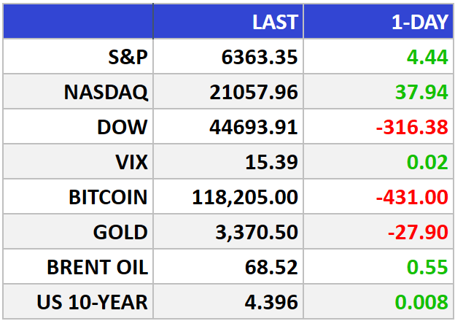Click the NASDAQ 1-day change 37.94

421,93
